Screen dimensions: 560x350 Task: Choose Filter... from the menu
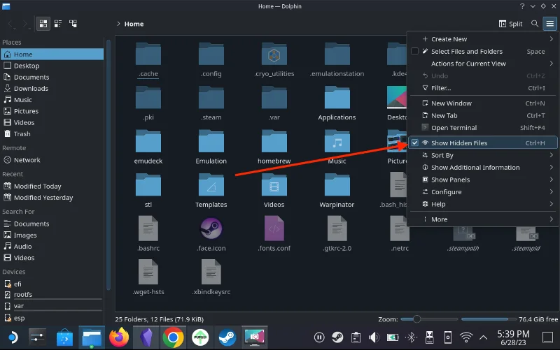(x=482, y=88)
